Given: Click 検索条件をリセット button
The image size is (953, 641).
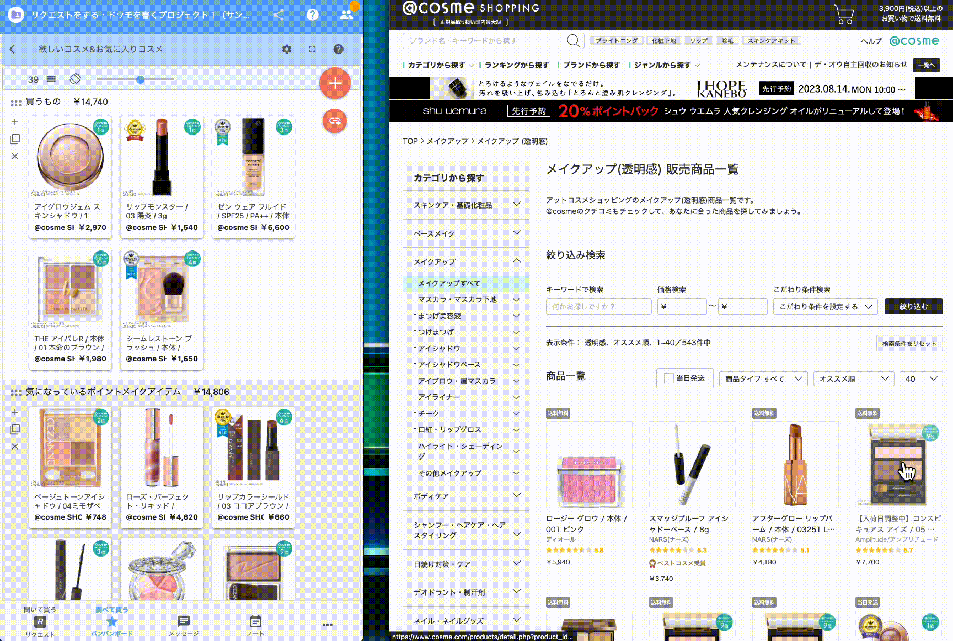Looking at the screenshot, I should pyautogui.click(x=909, y=344).
